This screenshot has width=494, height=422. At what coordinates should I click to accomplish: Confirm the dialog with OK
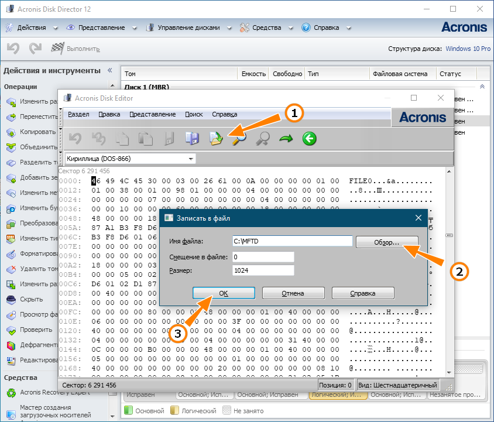[x=224, y=293]
